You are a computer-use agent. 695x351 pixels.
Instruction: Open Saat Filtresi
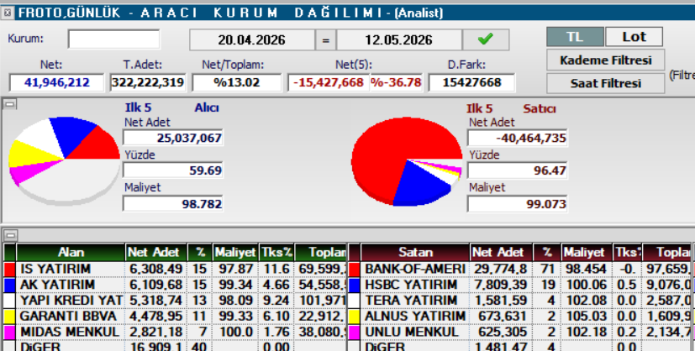tap(605, 83)
